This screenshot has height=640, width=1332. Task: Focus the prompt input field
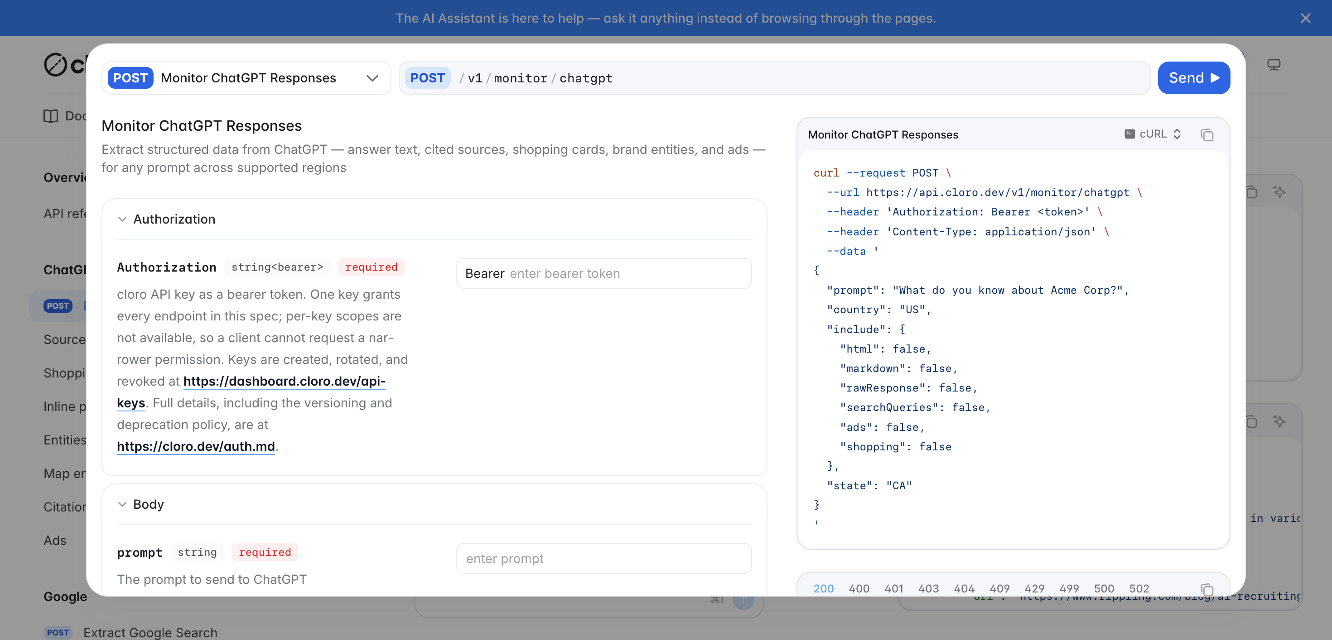603,559
